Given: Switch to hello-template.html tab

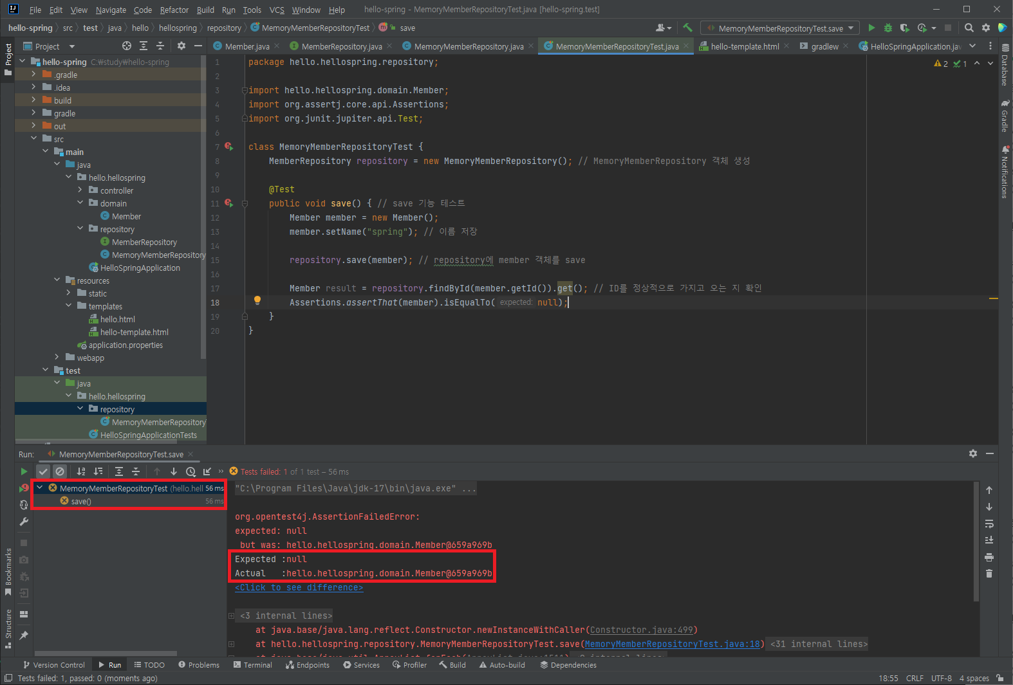Looking at the screenshot, I should pos(744,46).
